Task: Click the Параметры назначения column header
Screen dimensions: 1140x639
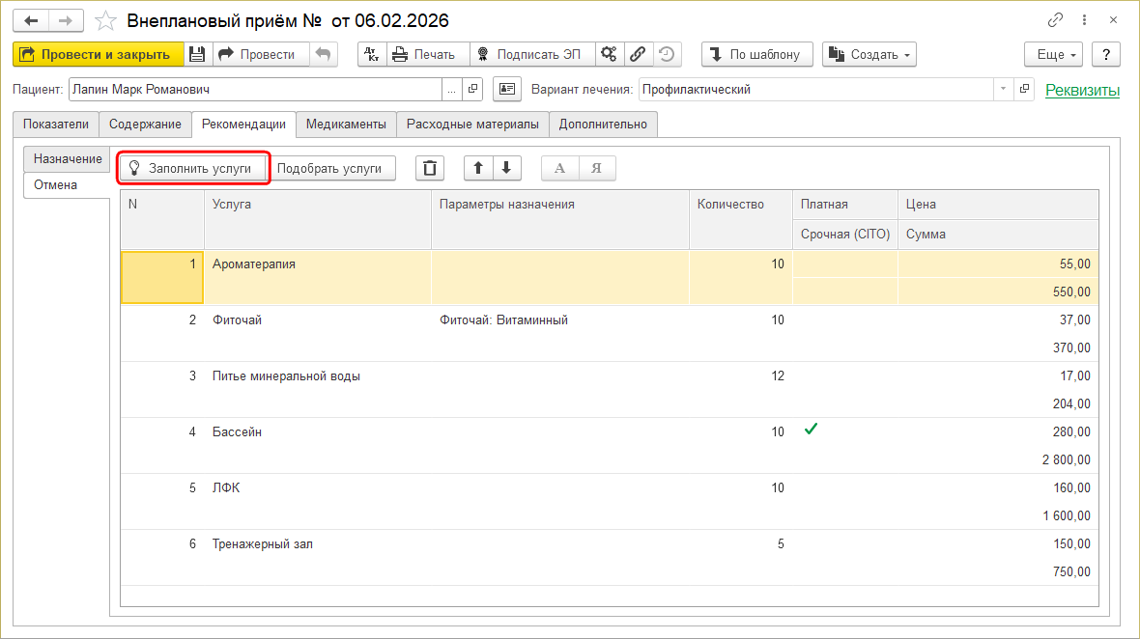Action: pos(559,219)
